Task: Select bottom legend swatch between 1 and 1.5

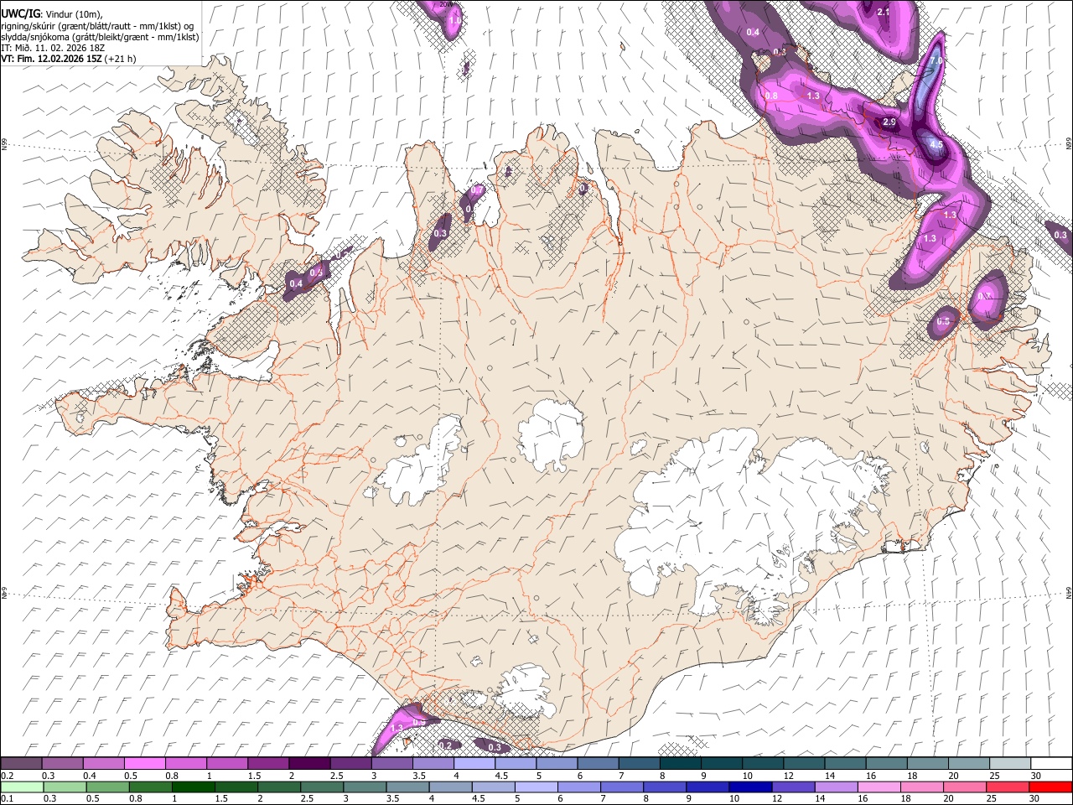Action: pyautogui.click(x=194, y=787)
